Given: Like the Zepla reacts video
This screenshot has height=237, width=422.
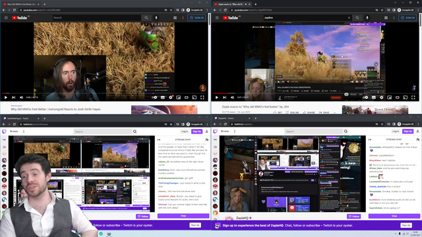Looking at the screenshot, I should click(x=278, y=113).
